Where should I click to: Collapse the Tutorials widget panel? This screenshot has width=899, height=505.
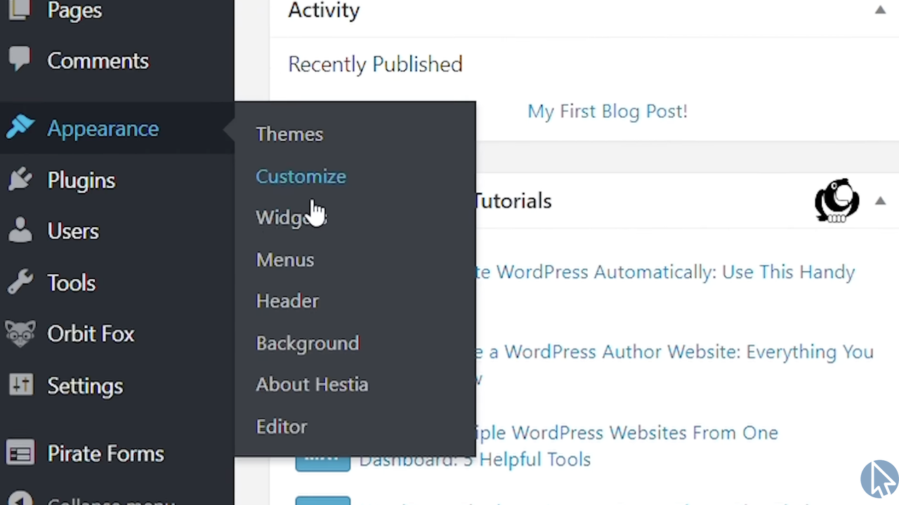[x=880, y=201]
